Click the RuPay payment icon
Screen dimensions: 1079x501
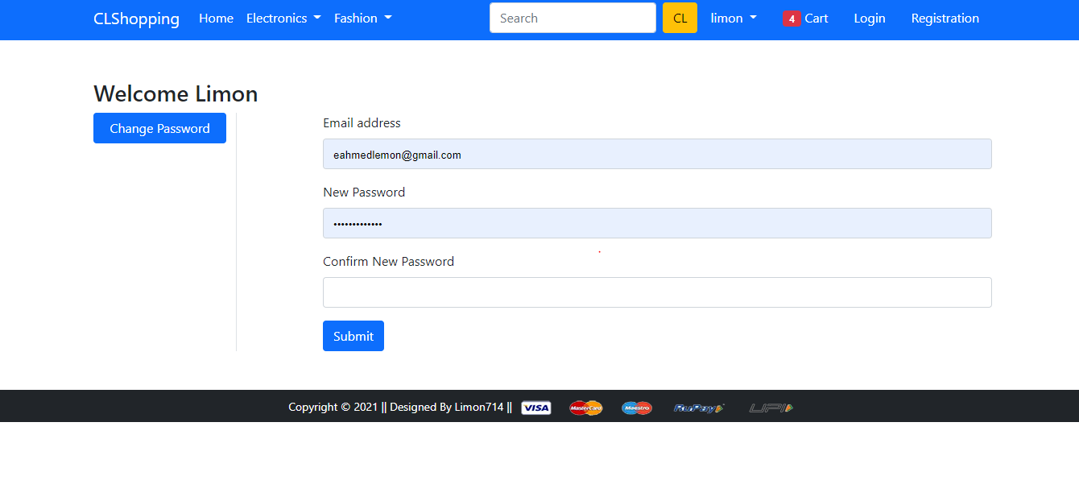[x=698, y=408]
